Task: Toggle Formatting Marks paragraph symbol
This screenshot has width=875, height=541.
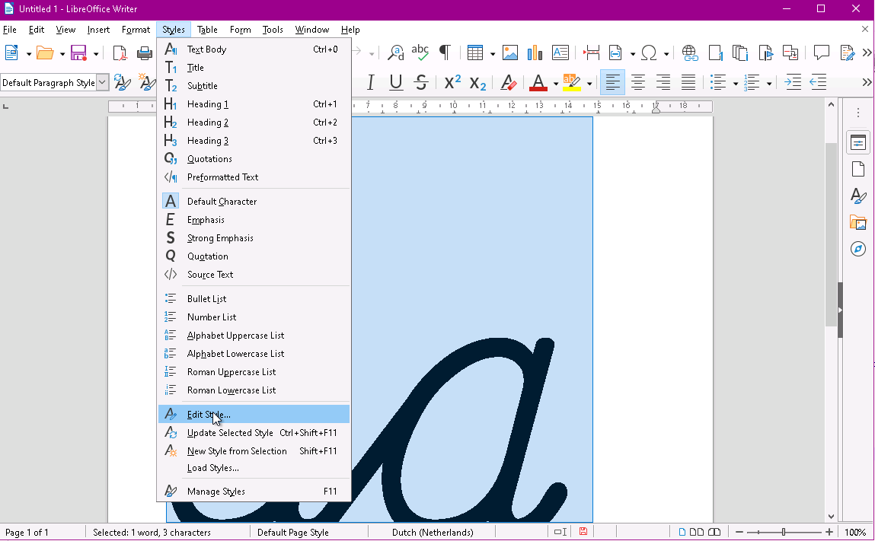Action: point(445,53)
